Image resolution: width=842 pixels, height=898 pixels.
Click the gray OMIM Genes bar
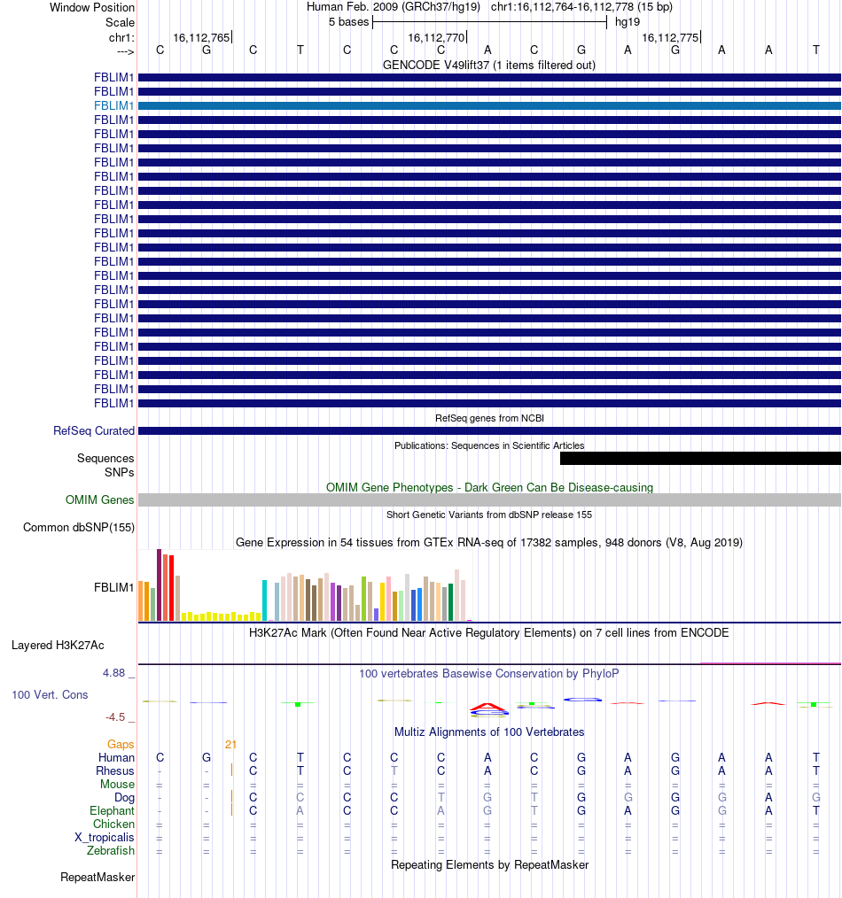pos(489,500)
